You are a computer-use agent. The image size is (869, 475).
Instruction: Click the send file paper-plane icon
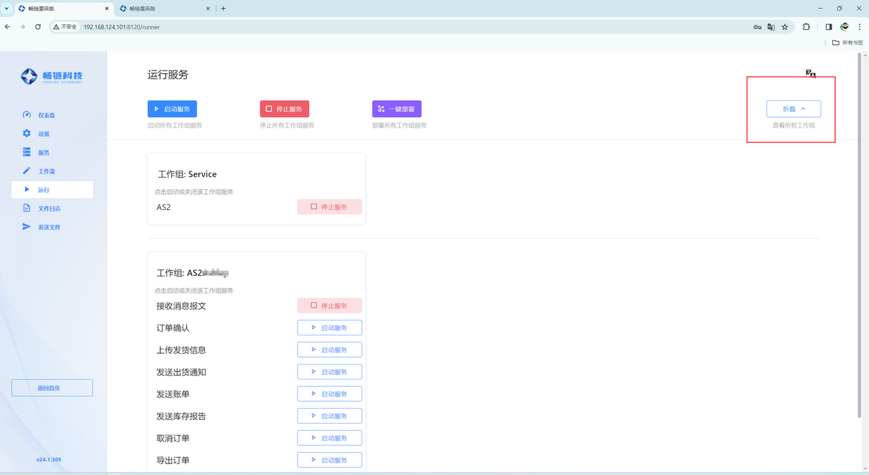pyautogui.click(x=26, y=227)
